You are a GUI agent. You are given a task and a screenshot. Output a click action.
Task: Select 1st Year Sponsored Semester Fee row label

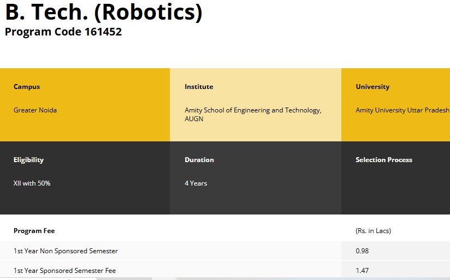64,271
